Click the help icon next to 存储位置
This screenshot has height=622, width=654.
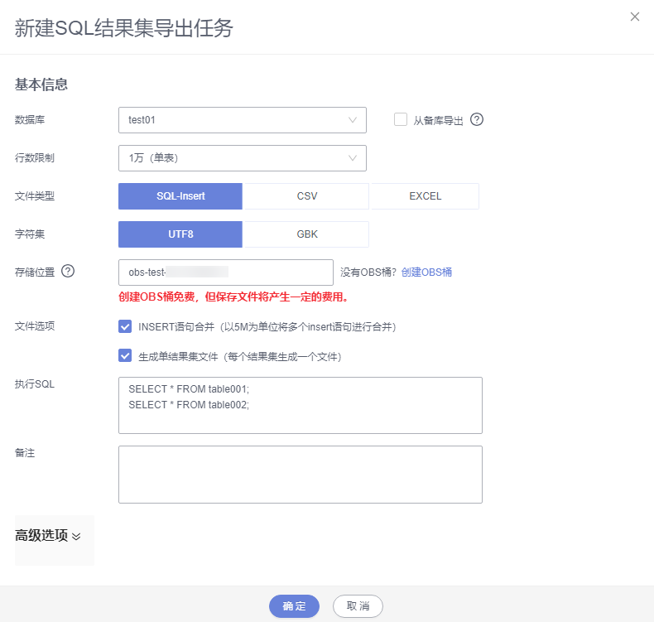[x=68, y=271]
